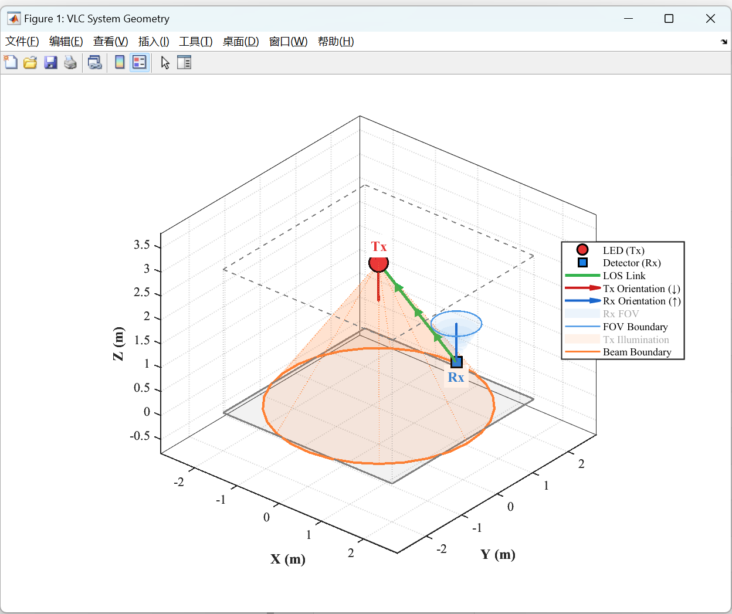Click the green LOS Link line sample in legend
This screenshot has height=614, width=732.
582,275
